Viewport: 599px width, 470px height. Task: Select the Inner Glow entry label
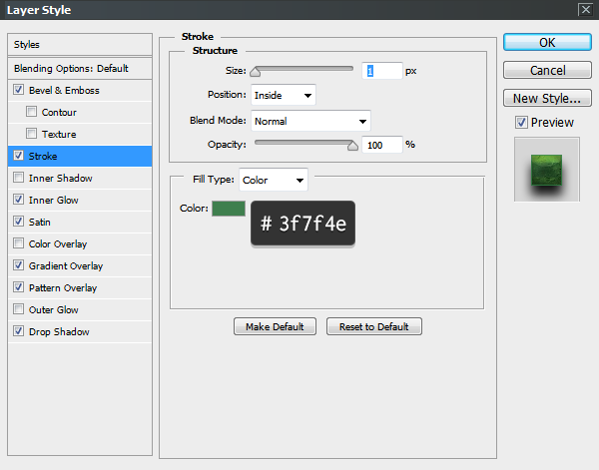54,200
